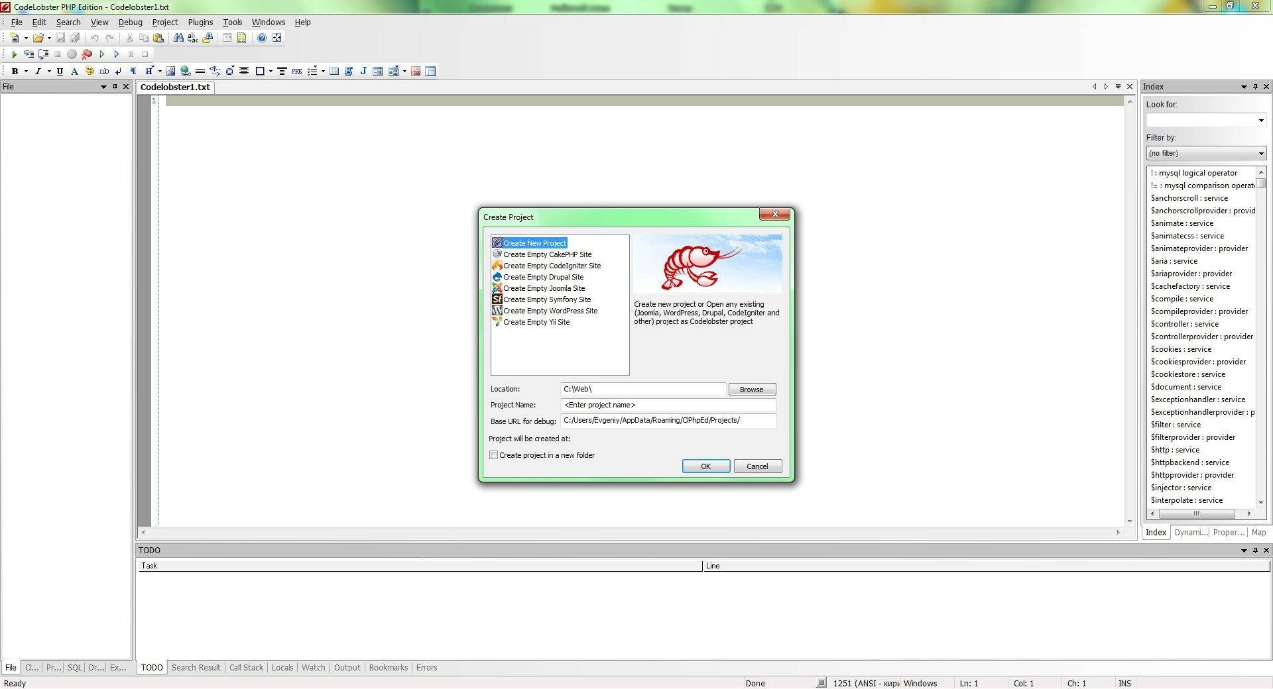This screenshot has height=689, width=1273.
Task: Click the Step into debug icon
Action: 29,54
